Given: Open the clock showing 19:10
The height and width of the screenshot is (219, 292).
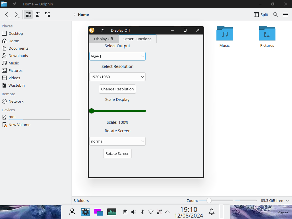Looking at the screenshot, I should pos(188,212).
